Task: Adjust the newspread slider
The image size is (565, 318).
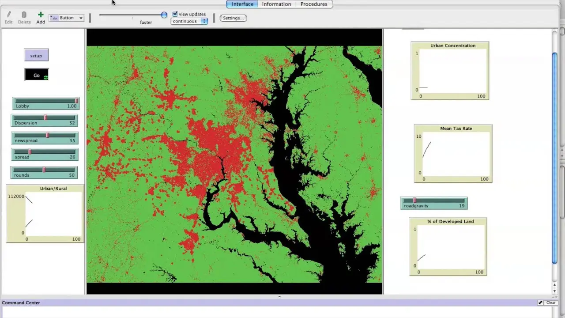Action: coord(45,138)
